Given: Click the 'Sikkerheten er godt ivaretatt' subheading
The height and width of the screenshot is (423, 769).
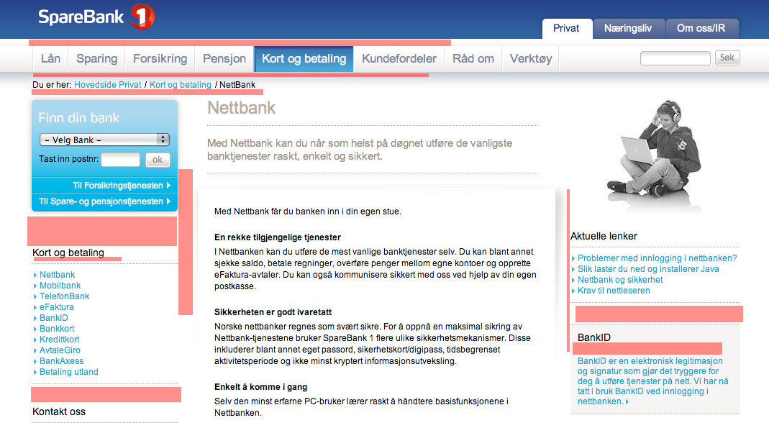Looking at the screenshot, I should [273, 312].
